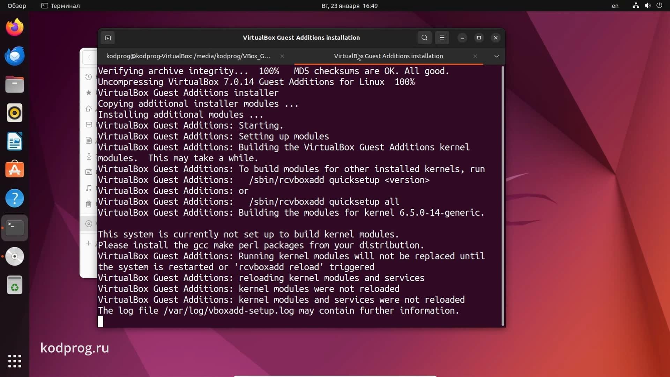670x377 pixels.
Task: Click the network status icon
Action: click(x=635, y=6)
